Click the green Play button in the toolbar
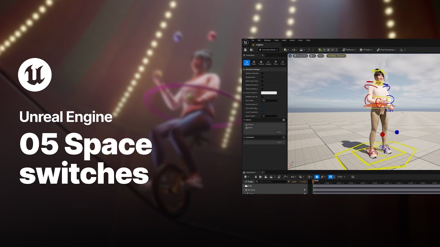The image size is (440, 247). click(x=320, y=50)
